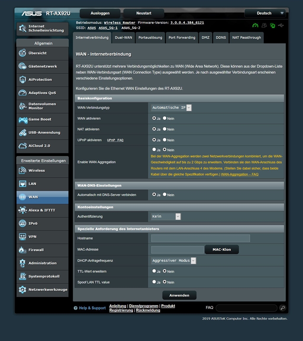Open Systemprotokoll icon
303x341 pixels.
coord(23,276)
